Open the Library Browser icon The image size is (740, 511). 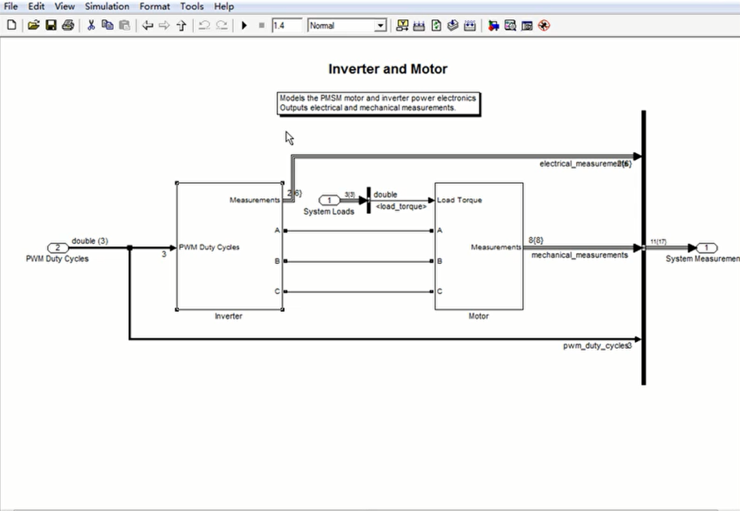click(493, 25)
